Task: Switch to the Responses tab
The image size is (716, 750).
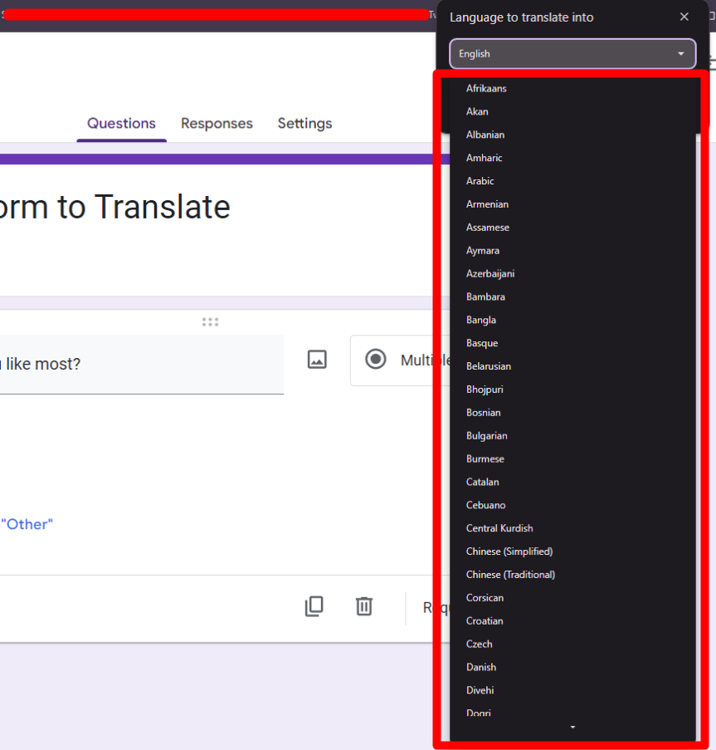Action: tap(217, 124)
